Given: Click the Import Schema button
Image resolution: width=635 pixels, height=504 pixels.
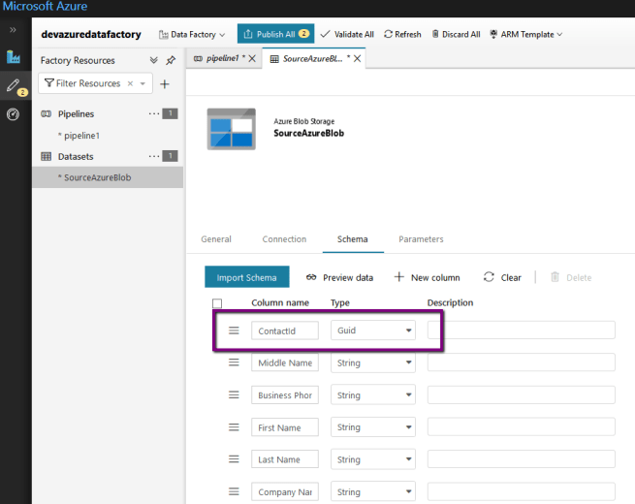Looking at the screenshot, I should pyautogui.click(x=247, y=277).
